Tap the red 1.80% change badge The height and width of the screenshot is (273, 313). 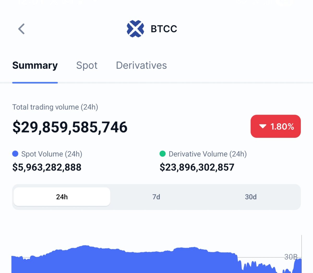coord(276,126)
